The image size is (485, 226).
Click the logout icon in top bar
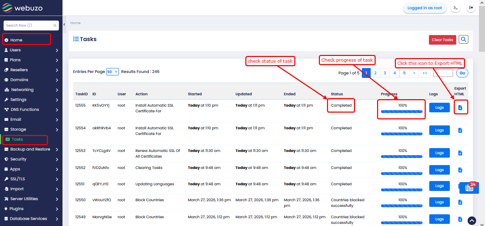(x=471, y=8)
